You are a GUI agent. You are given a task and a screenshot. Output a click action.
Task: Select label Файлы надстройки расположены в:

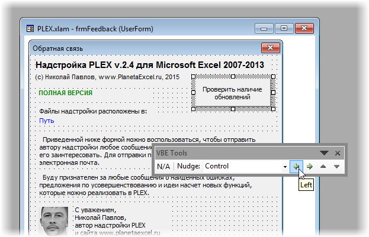pos(93,111)
